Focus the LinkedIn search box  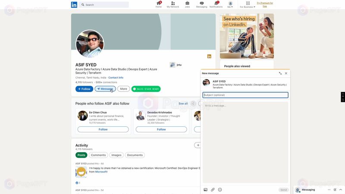pos(104,5)
